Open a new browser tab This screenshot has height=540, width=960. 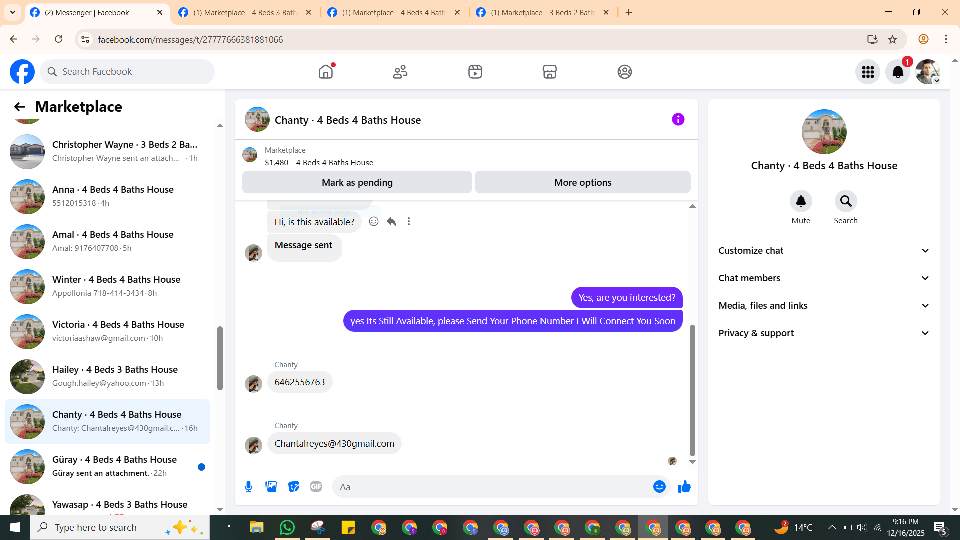(629, 13)
